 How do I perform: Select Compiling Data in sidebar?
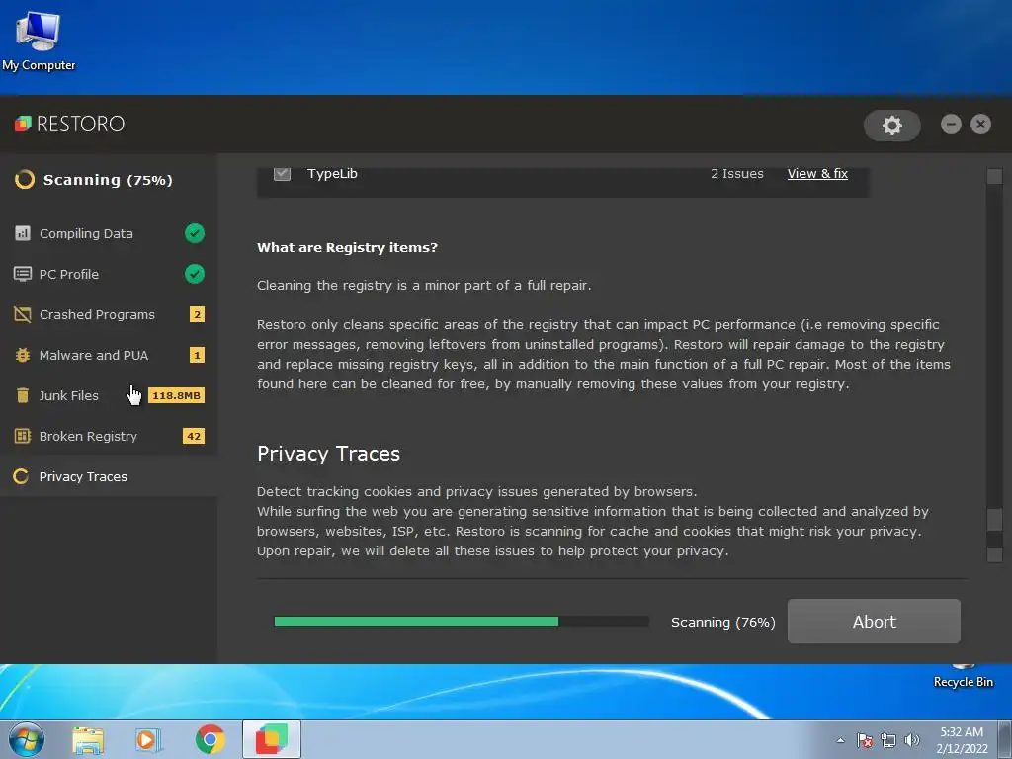tap(109, 233)
